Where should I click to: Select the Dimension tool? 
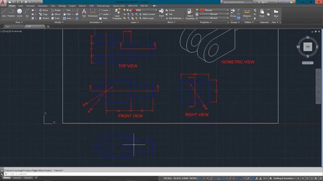tap(93, 13)
